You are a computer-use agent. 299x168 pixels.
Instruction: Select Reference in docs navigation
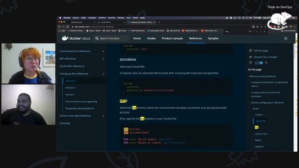pyautogui.click(x=195, y=38)
